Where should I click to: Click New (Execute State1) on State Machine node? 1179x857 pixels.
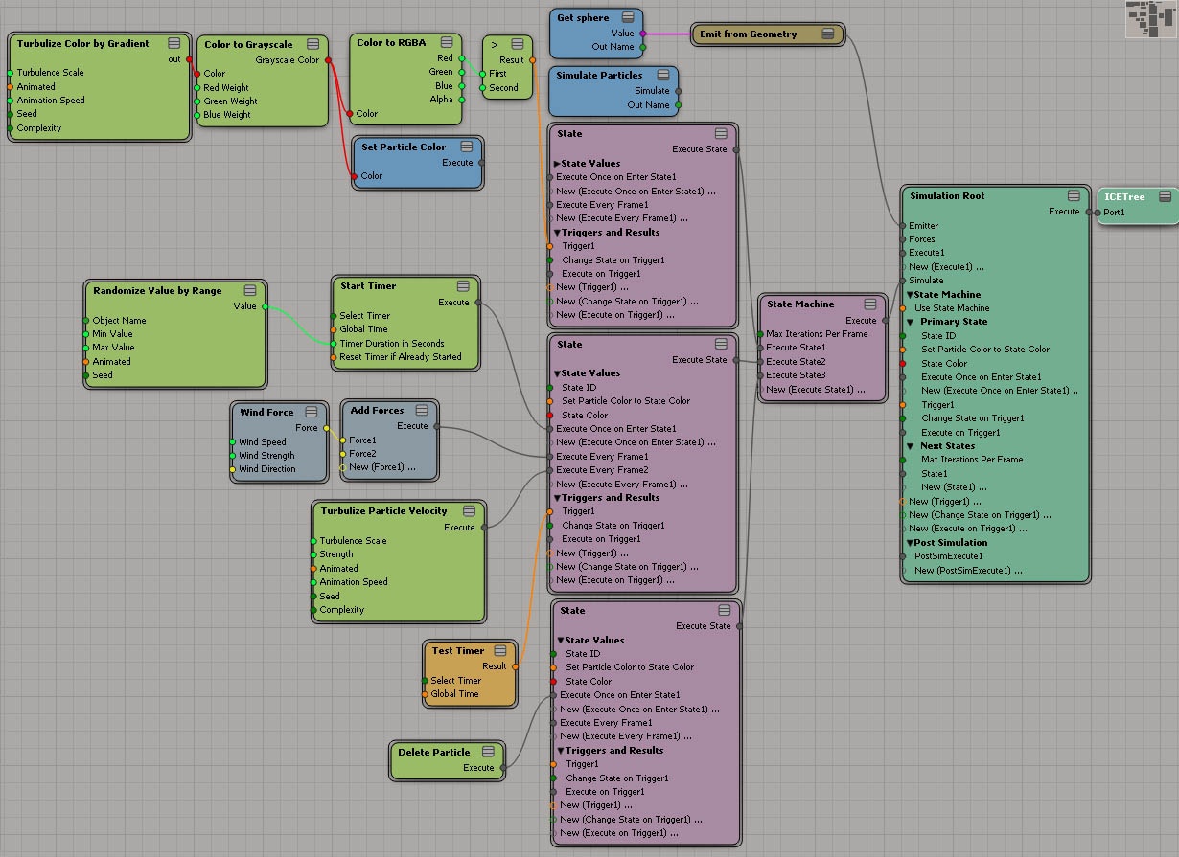click(x=815, y=390)
